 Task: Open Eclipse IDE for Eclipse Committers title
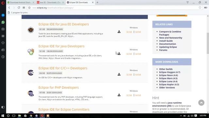64,109
